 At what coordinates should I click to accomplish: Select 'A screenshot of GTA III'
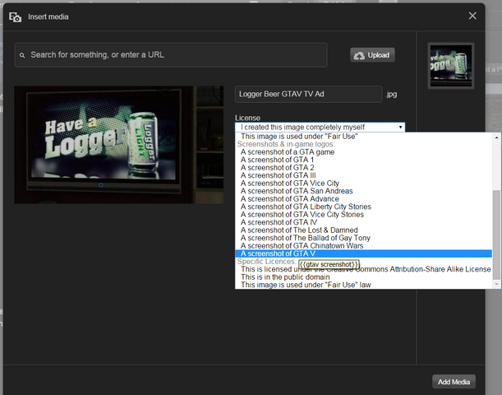click(x=364, y=175)
